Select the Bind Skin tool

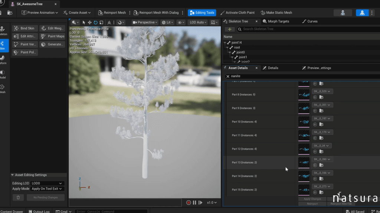point(24,28)
